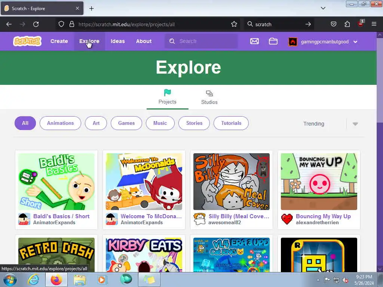Image resolution: width=383 pixels, height=287 pixels.
Task: Open the Baldi's Basics / Short project link
Action: [61, 216]
